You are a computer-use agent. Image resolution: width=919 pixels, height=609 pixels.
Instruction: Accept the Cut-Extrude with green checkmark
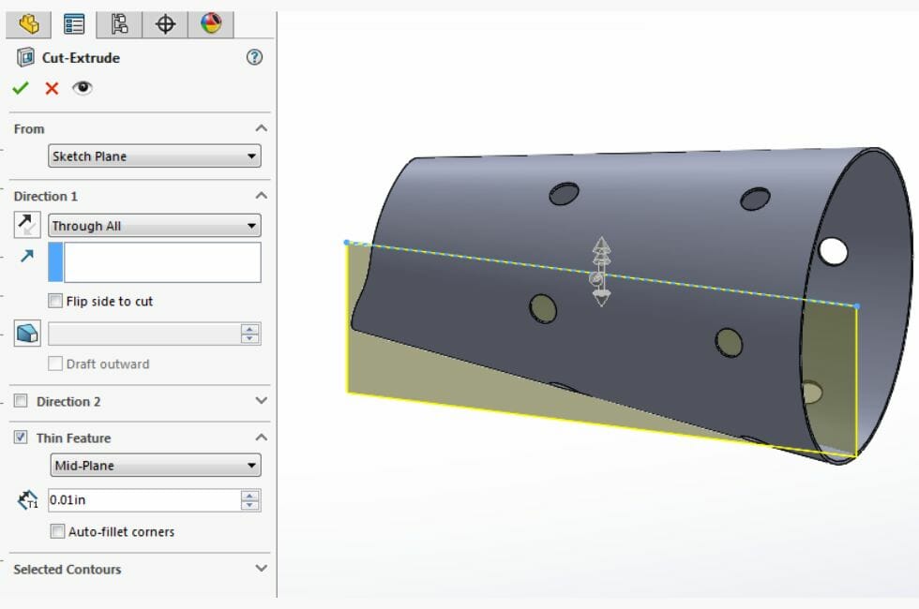(x=21, y=88)
